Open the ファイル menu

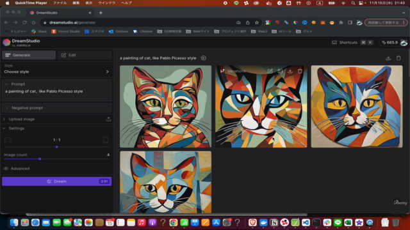[60, 3]
